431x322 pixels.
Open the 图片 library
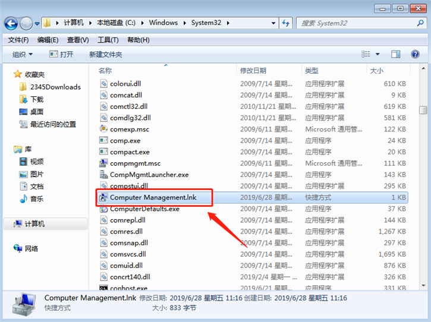tap(32, 174)
